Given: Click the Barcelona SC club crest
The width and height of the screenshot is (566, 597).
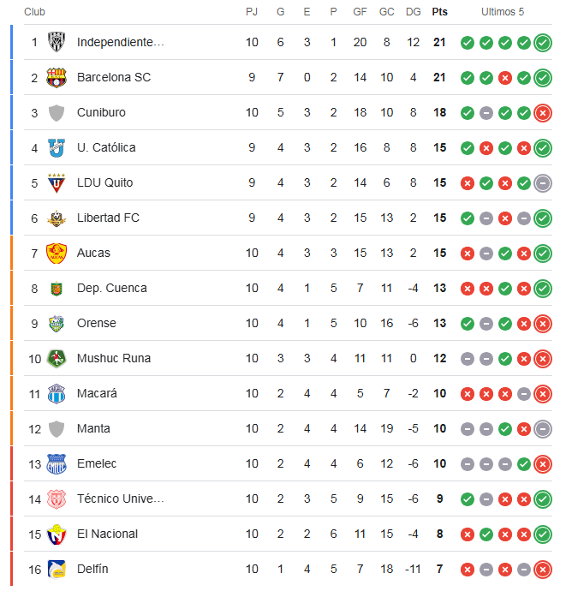Looking at the screenshot, I should (x=57, y=78).
